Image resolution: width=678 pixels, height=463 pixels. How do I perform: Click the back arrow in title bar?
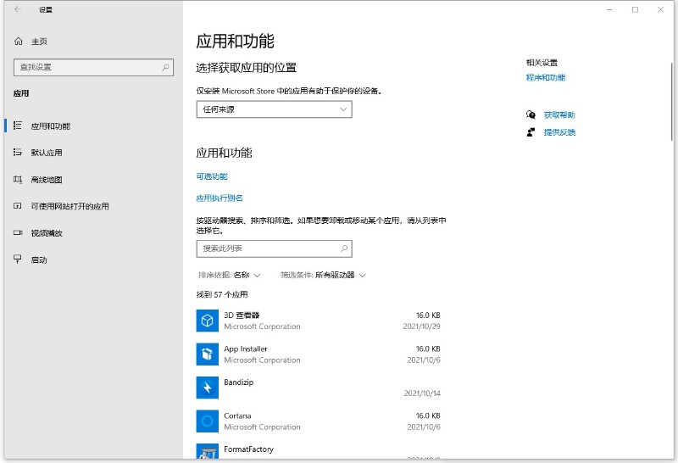tap(18, 10)
